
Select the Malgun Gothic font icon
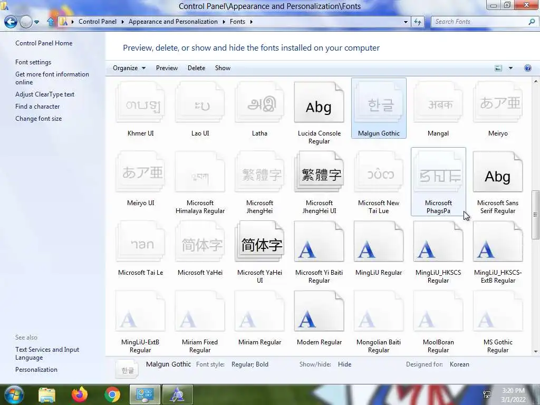click(x=379, y=102)
